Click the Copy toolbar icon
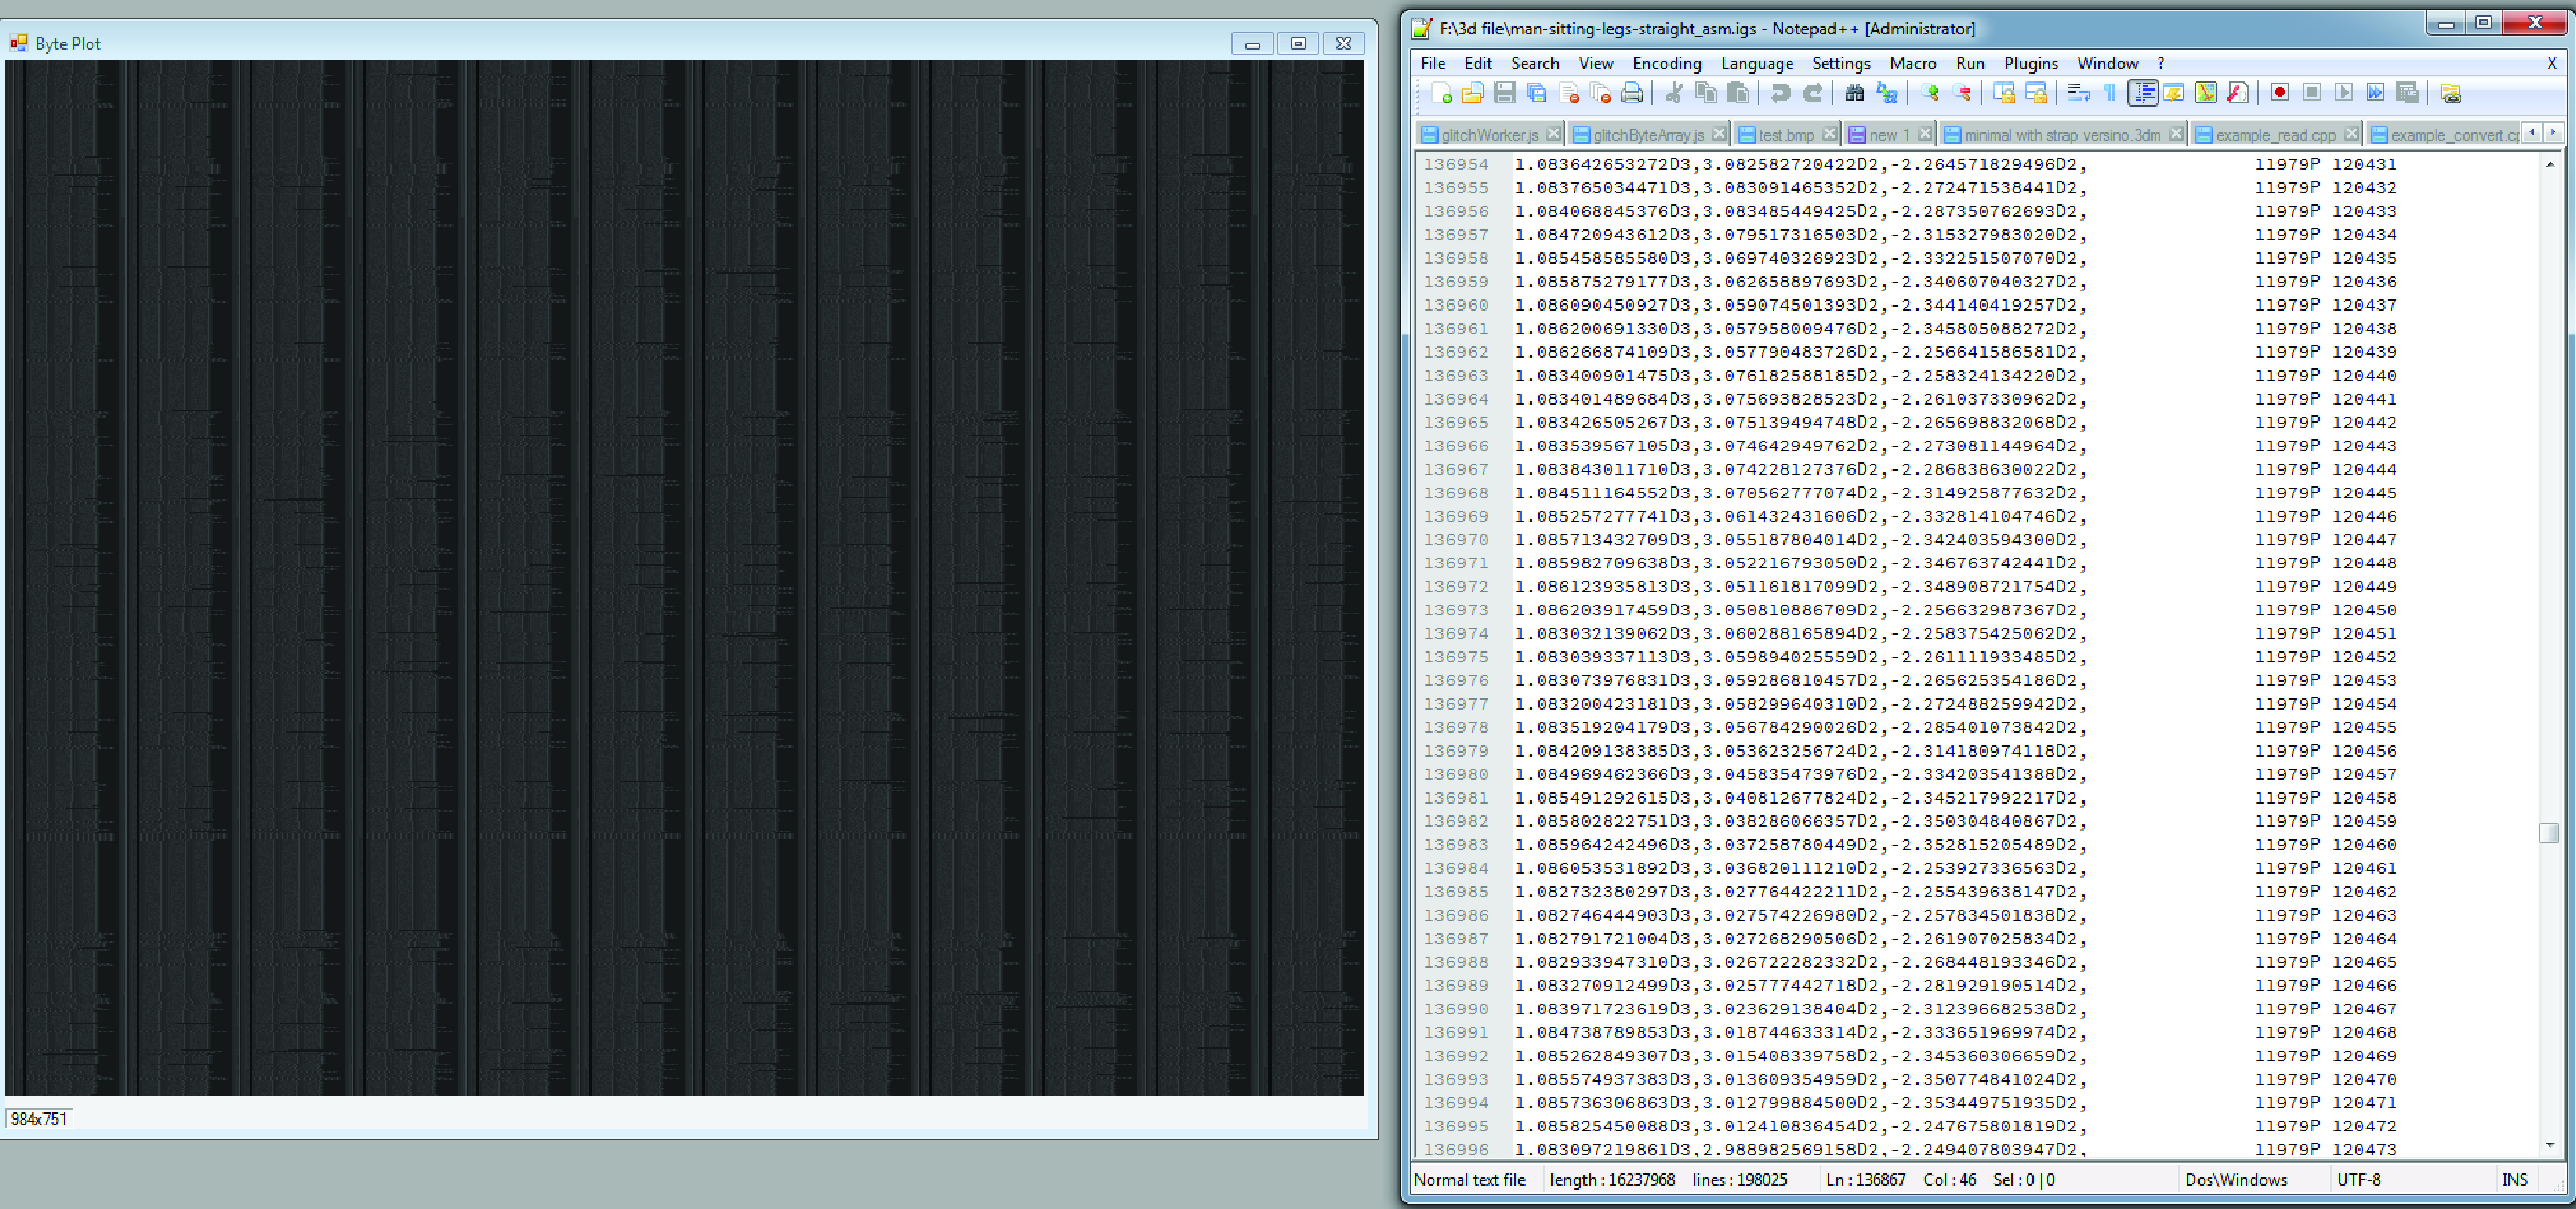Screen dimensions: 2576x1209 (1706, 93)
